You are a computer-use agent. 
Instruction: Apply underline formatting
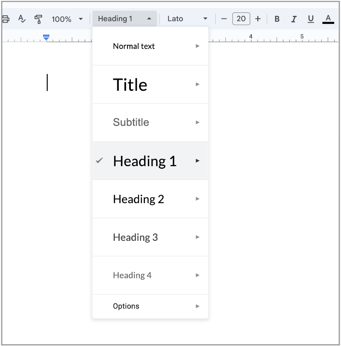pos(311,19)
